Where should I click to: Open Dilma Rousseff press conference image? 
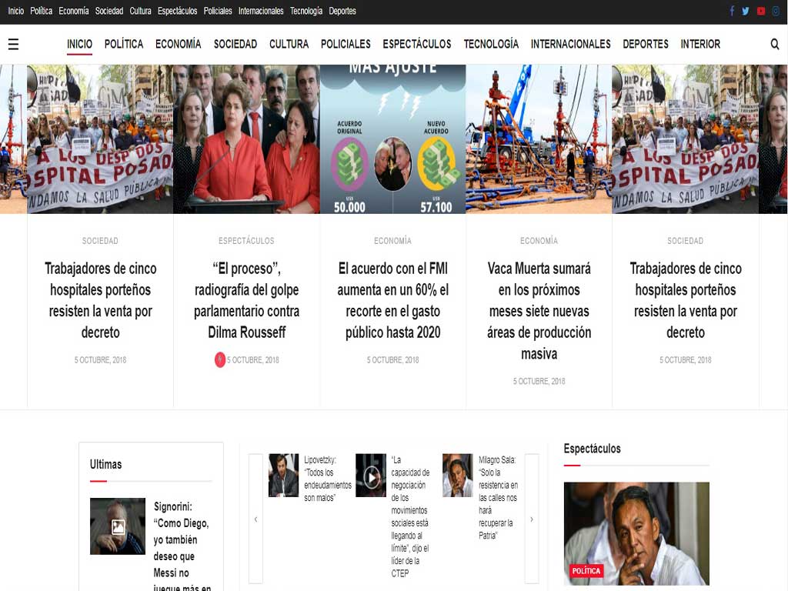click(246, 139)
